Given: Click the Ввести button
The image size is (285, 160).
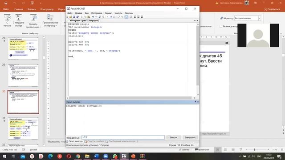Looking at the screenshot, I should [174, 137].
